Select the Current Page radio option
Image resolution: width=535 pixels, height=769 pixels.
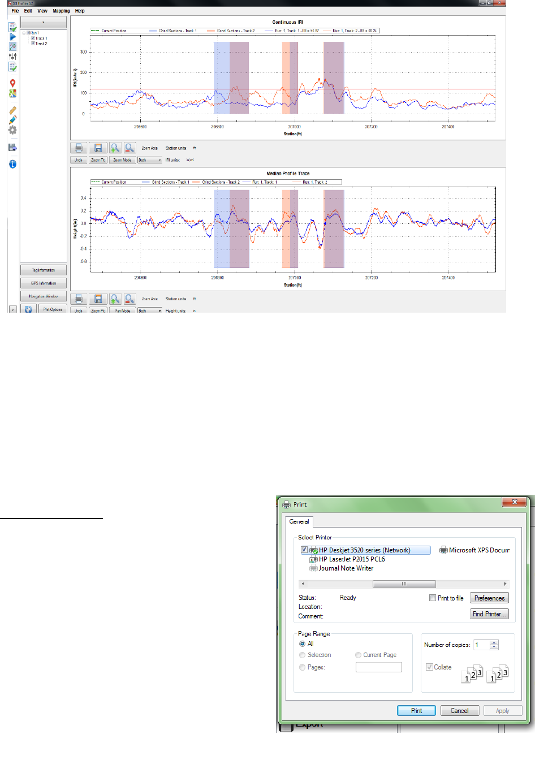tap(358, 655)
